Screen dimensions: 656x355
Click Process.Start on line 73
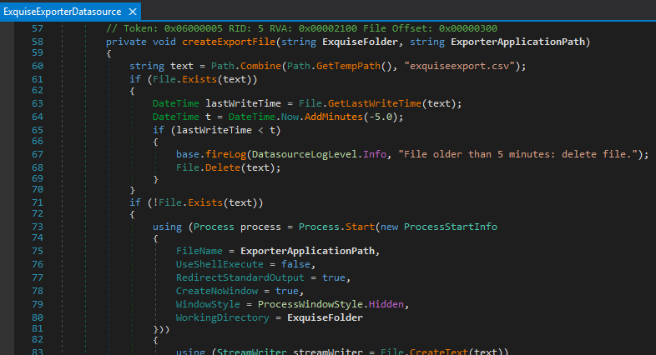coord(336,227)
